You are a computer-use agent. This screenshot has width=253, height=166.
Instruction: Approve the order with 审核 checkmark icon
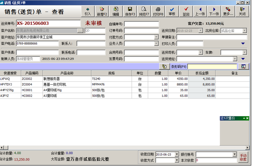click(172, 11)
